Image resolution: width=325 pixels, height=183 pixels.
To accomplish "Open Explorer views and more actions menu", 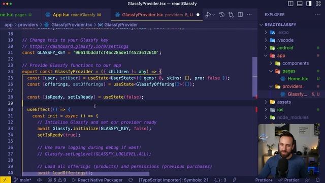I will [x=317, y=15].
